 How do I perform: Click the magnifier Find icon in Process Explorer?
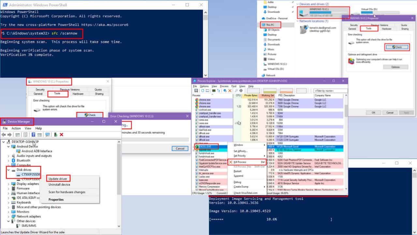(236, 90)
